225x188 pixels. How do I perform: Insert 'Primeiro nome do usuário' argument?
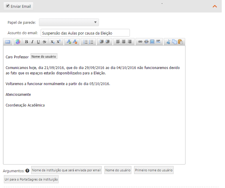(x=154, y=170)
